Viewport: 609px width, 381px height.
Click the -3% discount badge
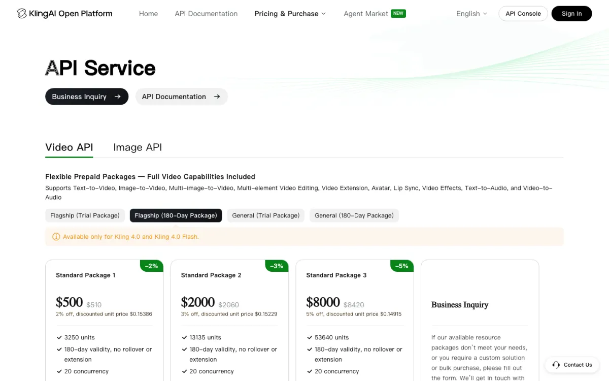(x=277, y=266)
